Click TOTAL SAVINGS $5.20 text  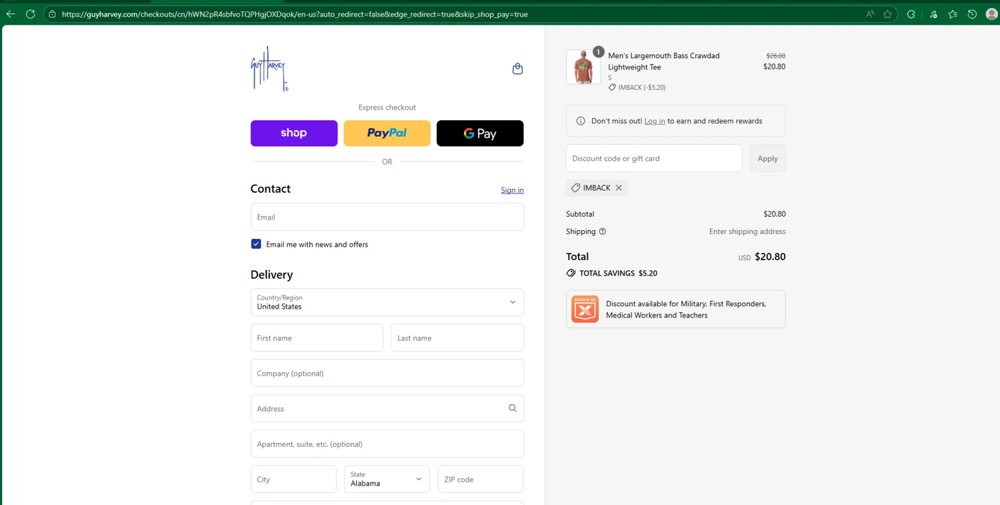(x=618, y=273)
